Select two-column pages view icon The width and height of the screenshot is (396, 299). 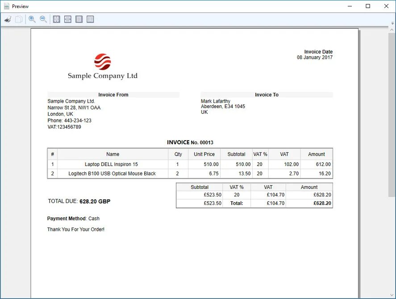[90, 19]
